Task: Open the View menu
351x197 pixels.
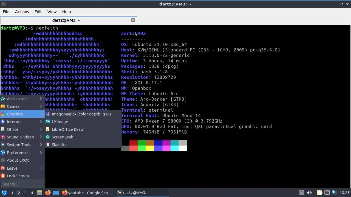Action: tap(52, 12)
